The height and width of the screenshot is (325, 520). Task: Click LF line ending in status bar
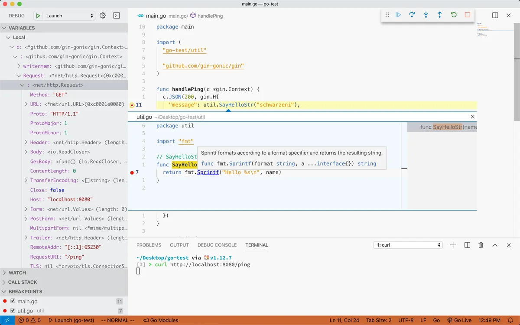(423, 320)
